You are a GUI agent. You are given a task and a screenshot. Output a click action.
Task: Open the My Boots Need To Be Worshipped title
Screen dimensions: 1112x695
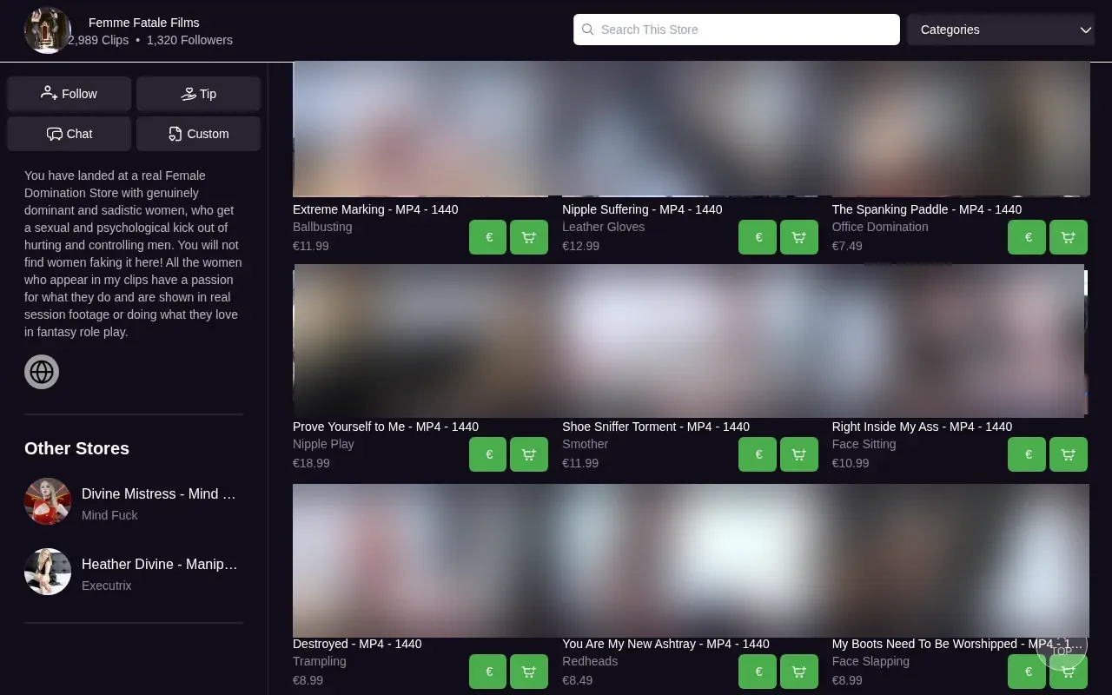(957, 644)
